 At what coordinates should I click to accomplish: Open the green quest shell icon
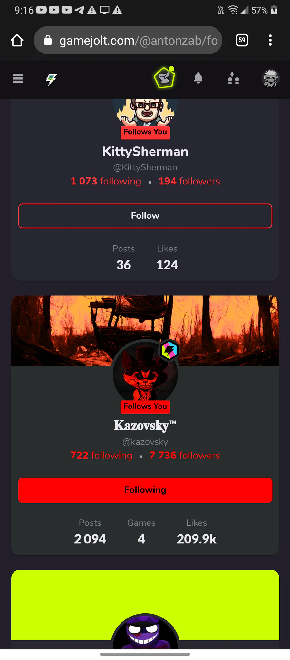click(x=165, y=78)
